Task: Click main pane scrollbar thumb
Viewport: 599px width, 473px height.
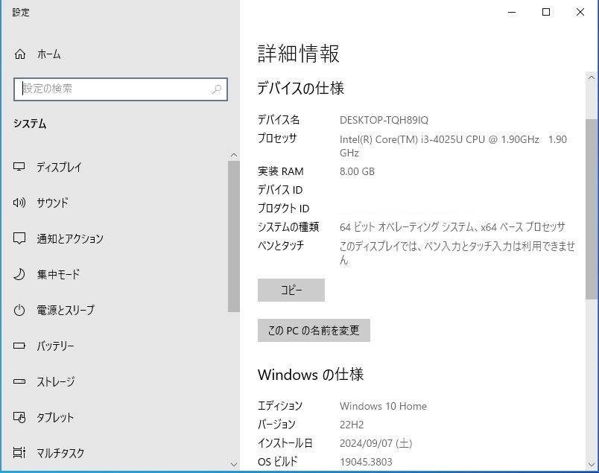Action: pyautogui.click(x=592, y=209)
